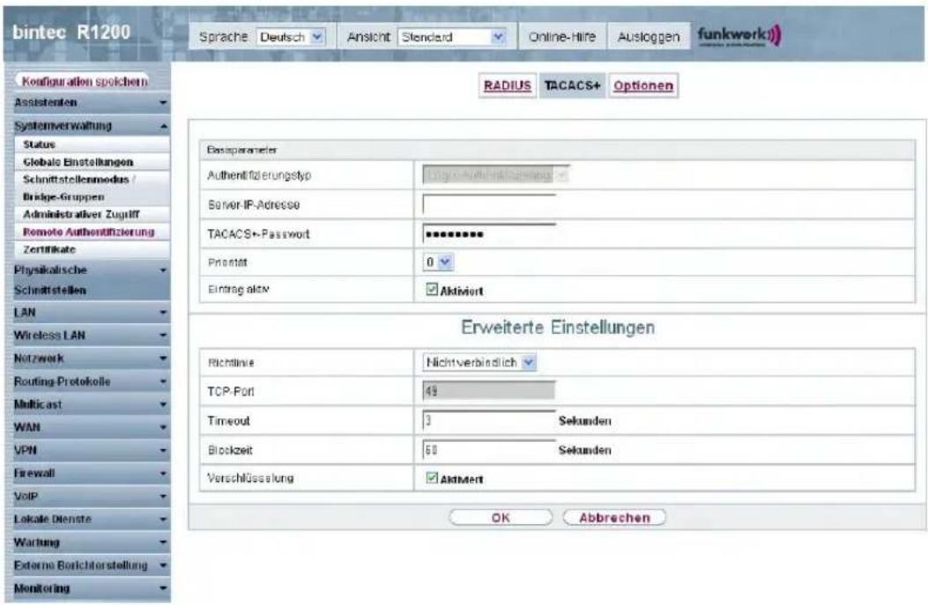Image resolution: width=928 pixels, height=605 pixels.
Task: Open the Ansicht Standard dropdown
Action: coord(452,37)
